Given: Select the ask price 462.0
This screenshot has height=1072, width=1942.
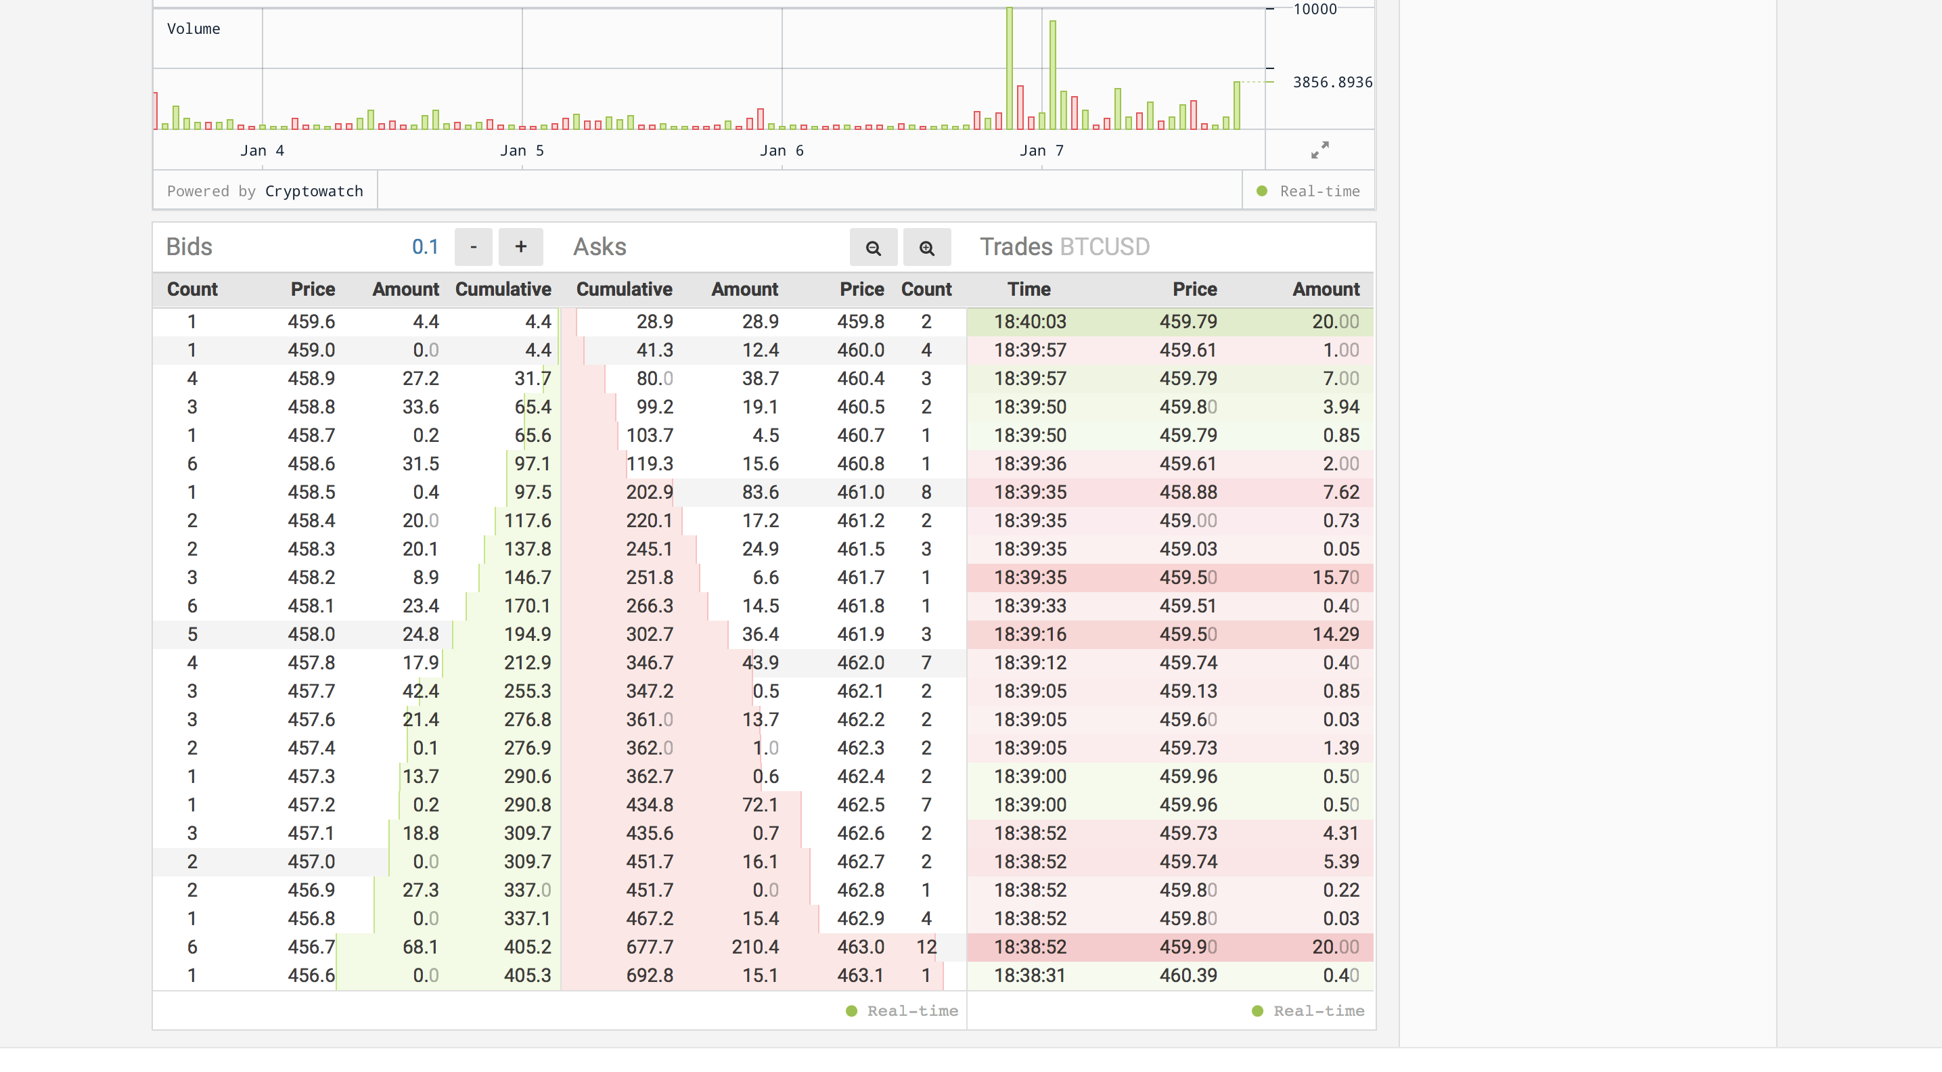Looking at the screenshot, I should click(x=860, y=663).
